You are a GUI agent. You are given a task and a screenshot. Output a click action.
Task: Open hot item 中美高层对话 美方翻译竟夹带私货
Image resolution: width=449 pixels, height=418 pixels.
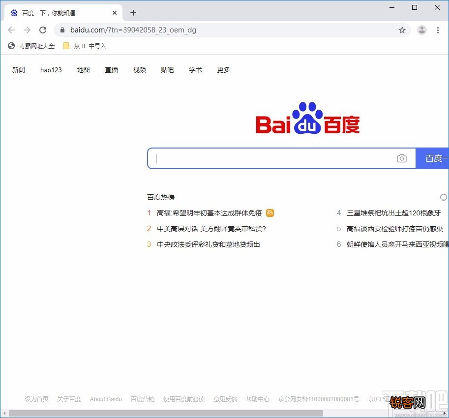211,229
